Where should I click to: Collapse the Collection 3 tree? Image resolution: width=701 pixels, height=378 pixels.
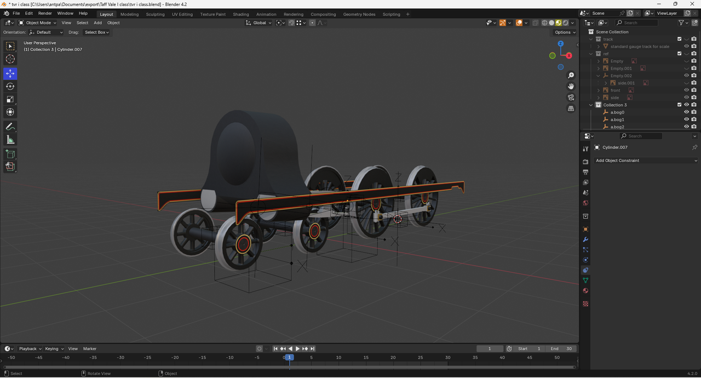pyautogui.click(x=591, y=105)
